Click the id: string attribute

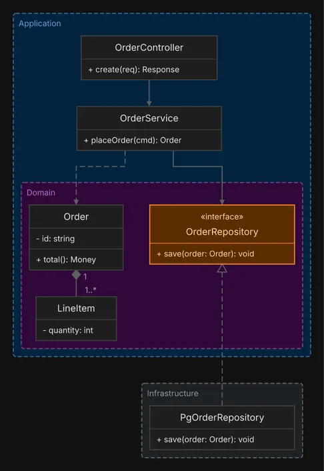point(55,239)
